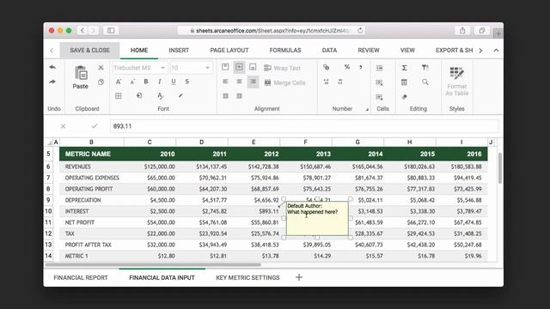Click the sort and filter funnel icon
This screenshot has height=309, width=550.
(425, 67)
